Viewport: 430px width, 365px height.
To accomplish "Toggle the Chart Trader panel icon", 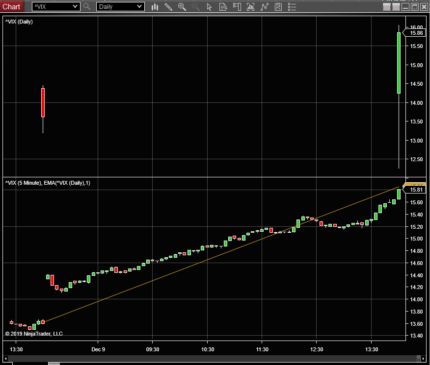I will [237, 7].
